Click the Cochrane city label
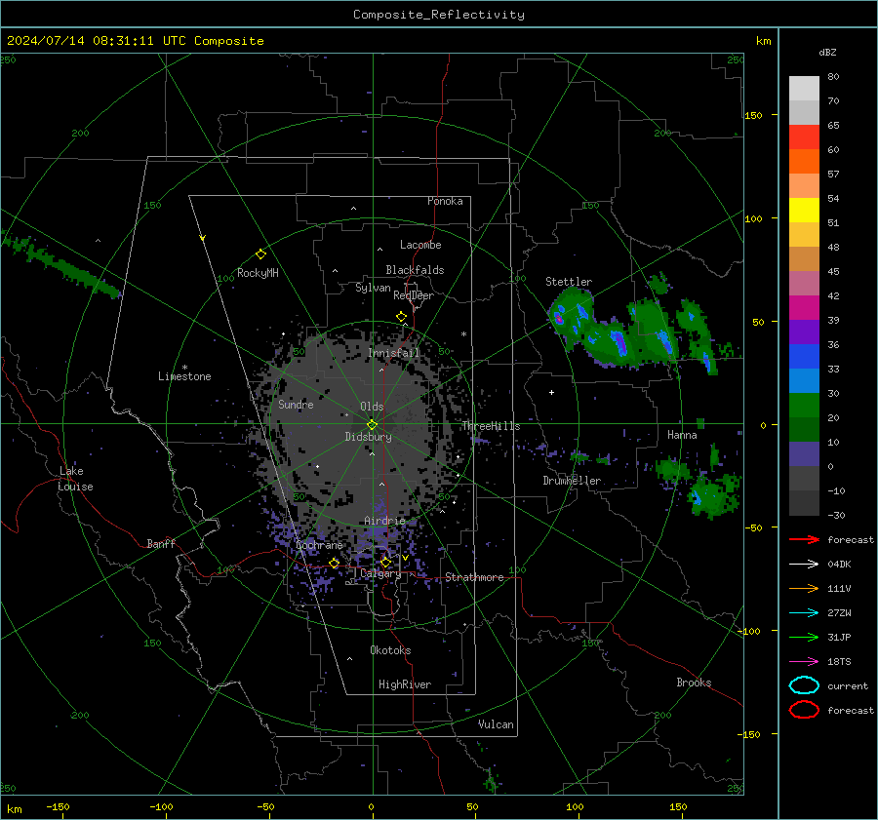 click(319, 545)
